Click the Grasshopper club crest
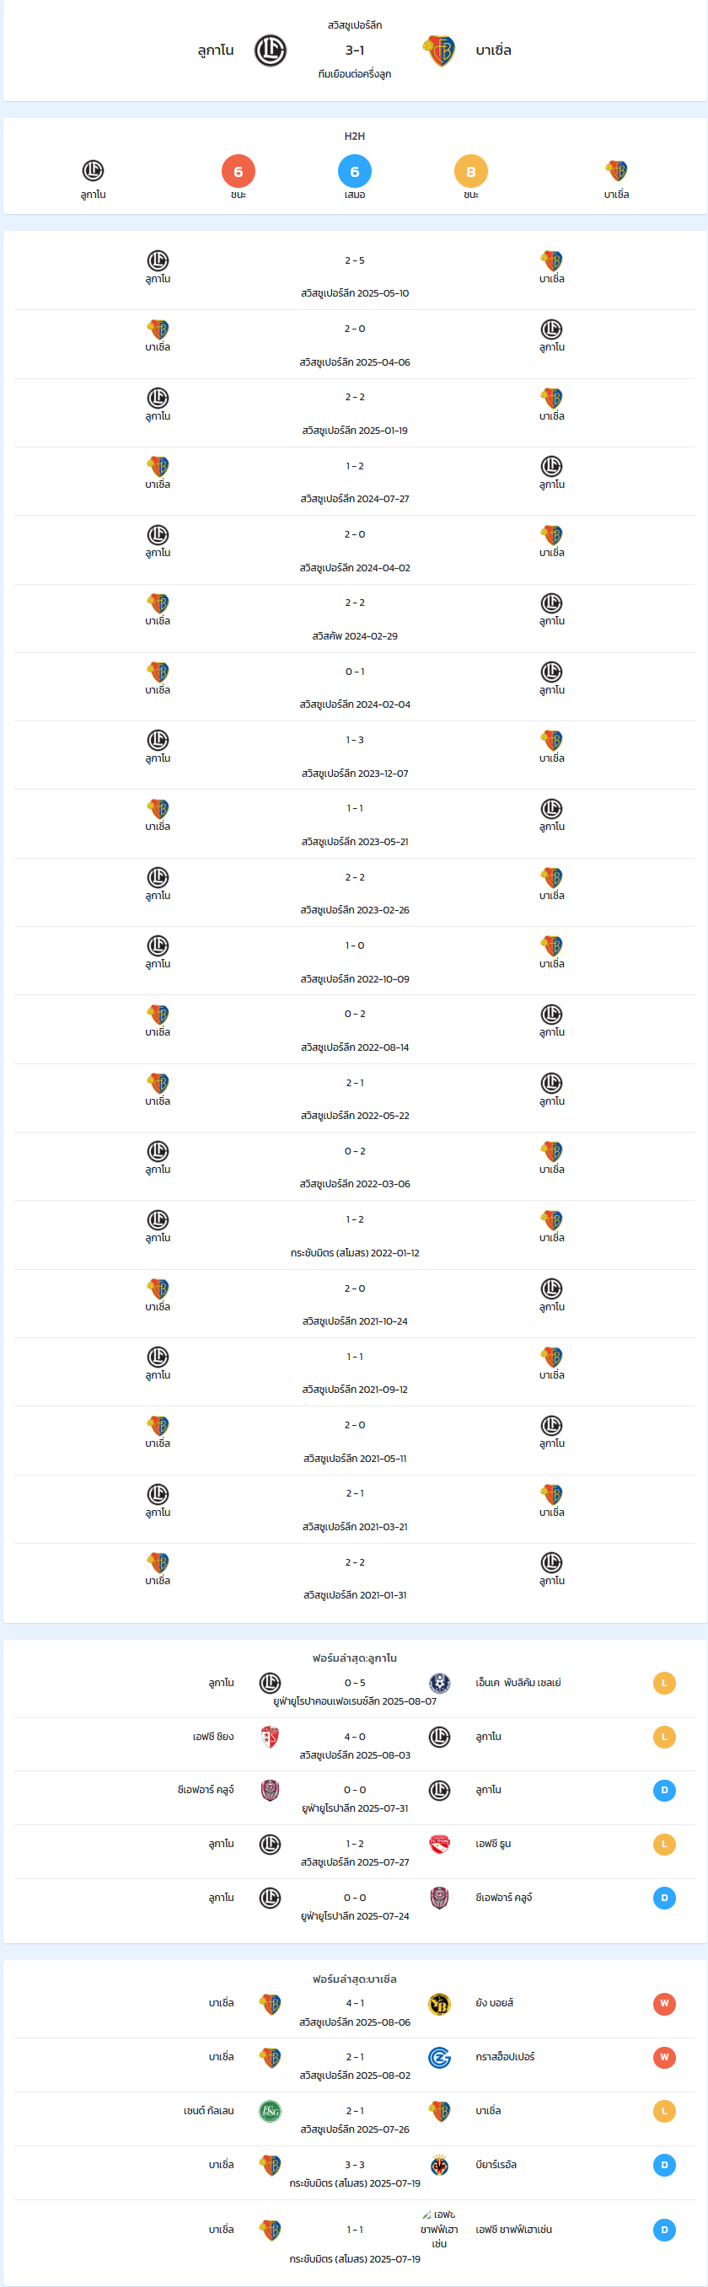Viewport: 708px width, 2287px height. [440, 2057]
